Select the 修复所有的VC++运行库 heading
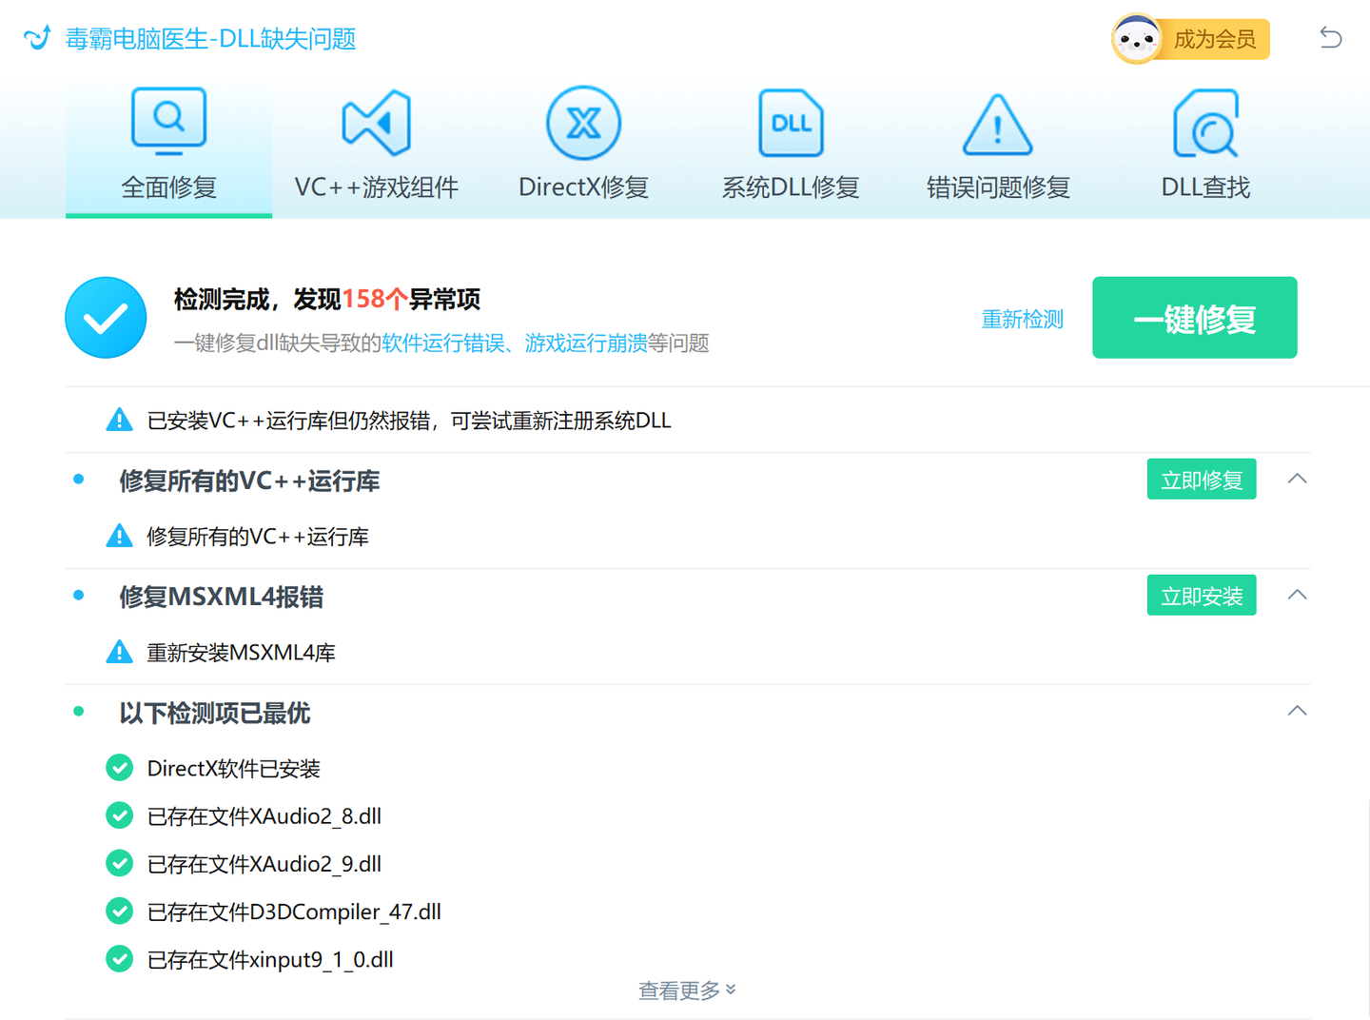Viewport: 1370px width, 1020px height. pos(249,481)
